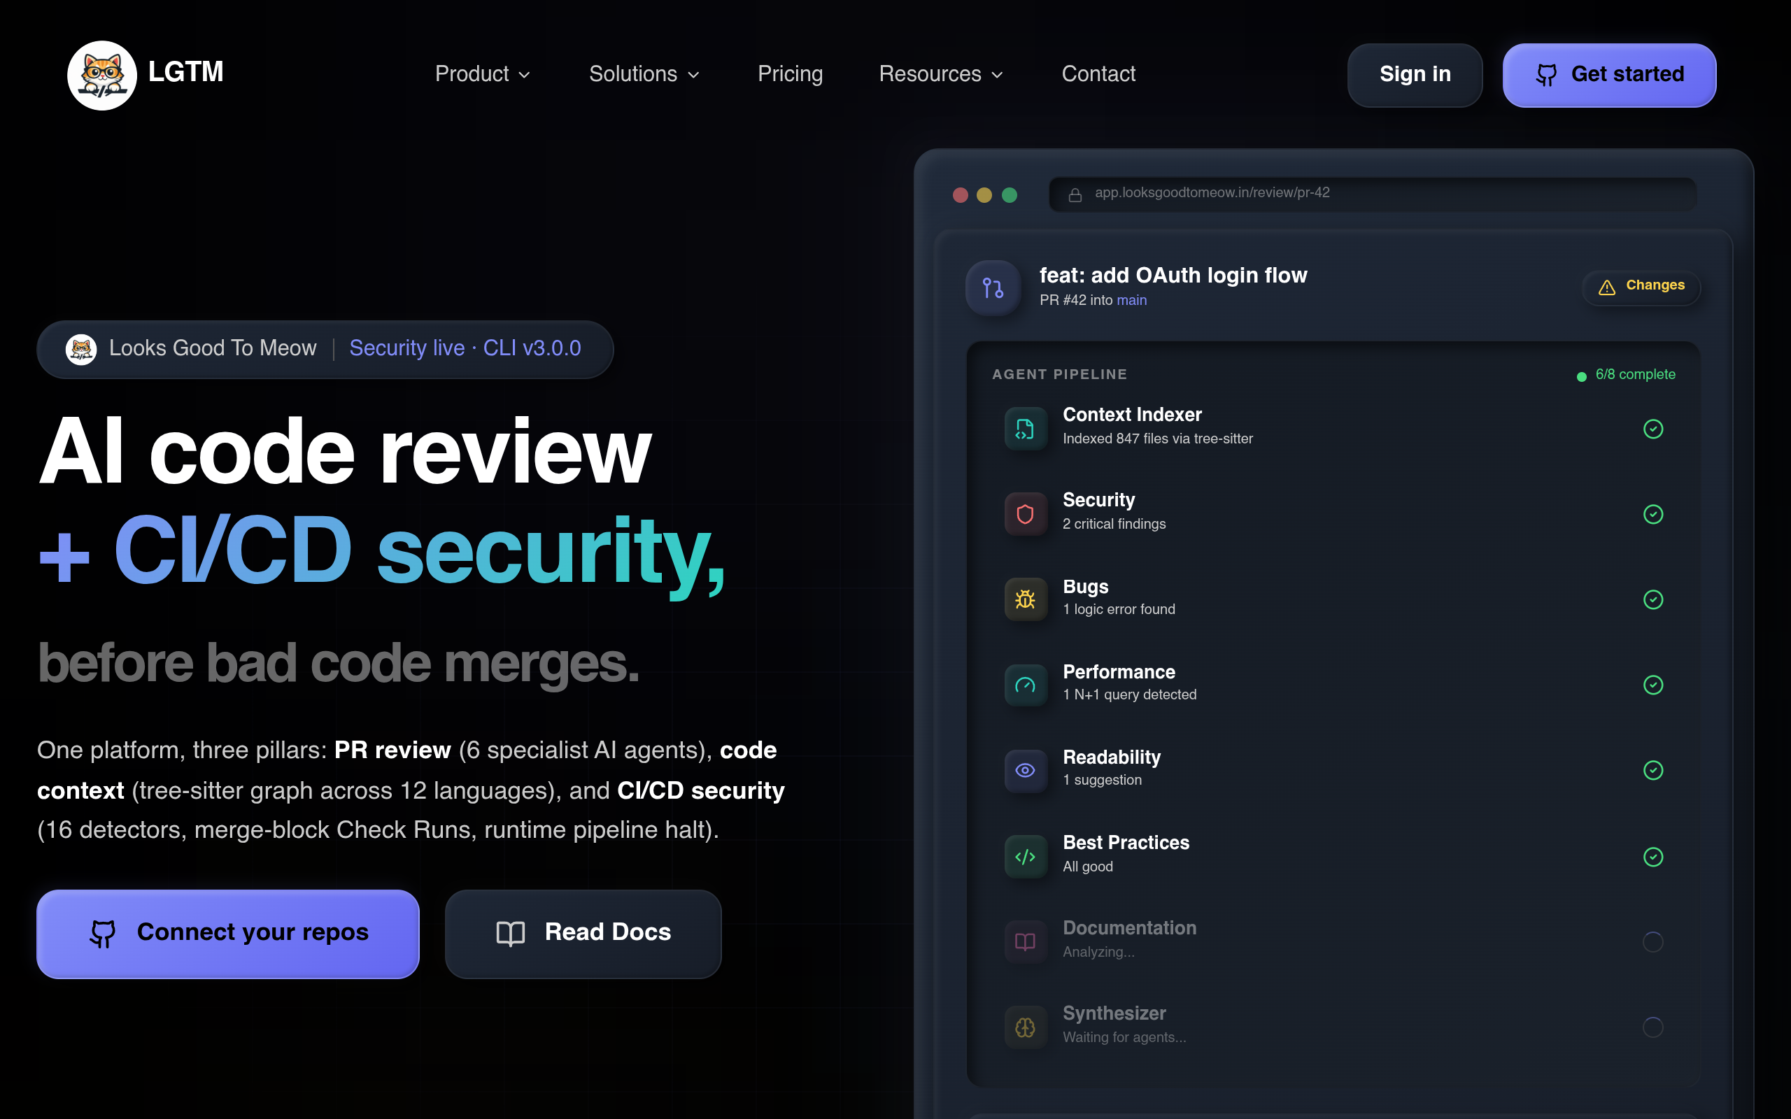Click the green 6/8 complete status dot

click(1582, 377)
